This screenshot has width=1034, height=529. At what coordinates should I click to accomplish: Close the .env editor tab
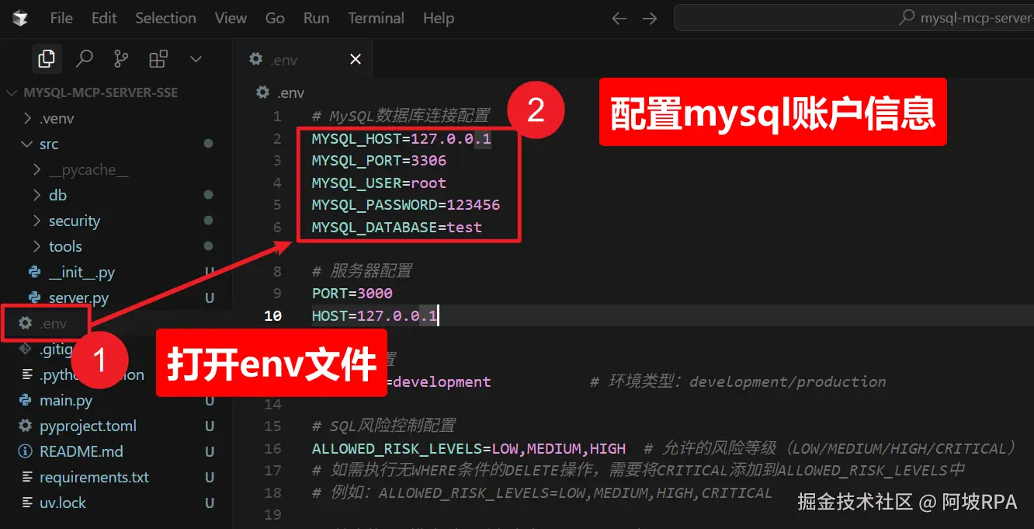(356, 59)
